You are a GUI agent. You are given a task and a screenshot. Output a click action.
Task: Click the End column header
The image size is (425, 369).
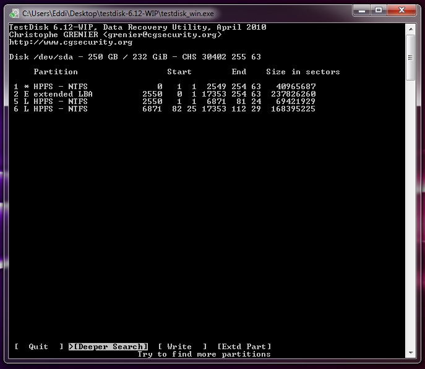(x=239, y=72)
